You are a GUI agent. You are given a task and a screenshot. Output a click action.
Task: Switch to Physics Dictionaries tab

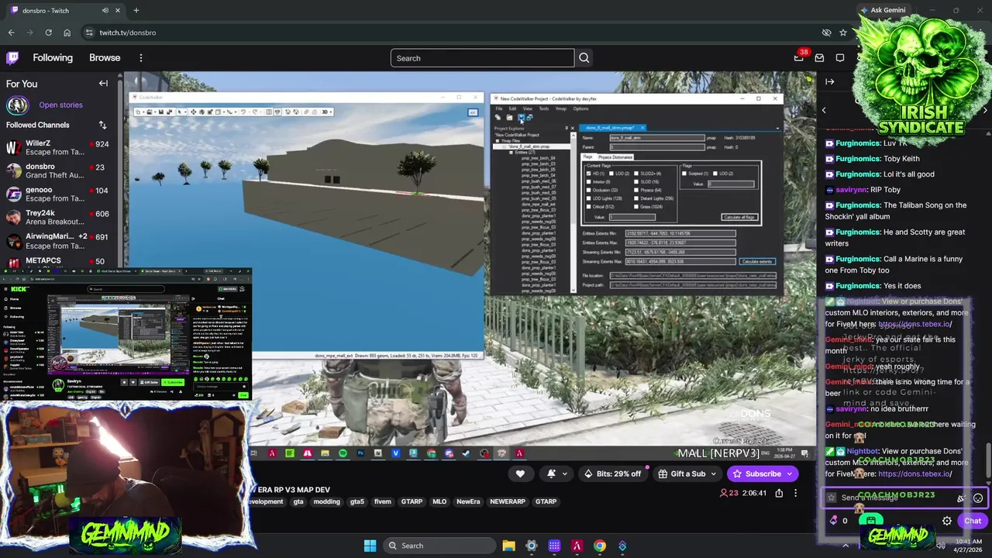pyautogui.click(x=615, y=157)
